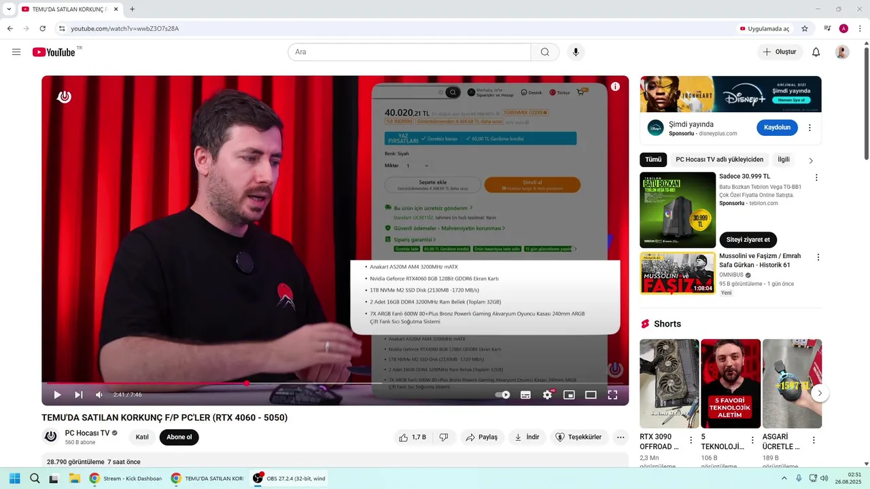The width and height of the screenshot is (870, 489).
Task: Play the video
Action: (57, 395)
